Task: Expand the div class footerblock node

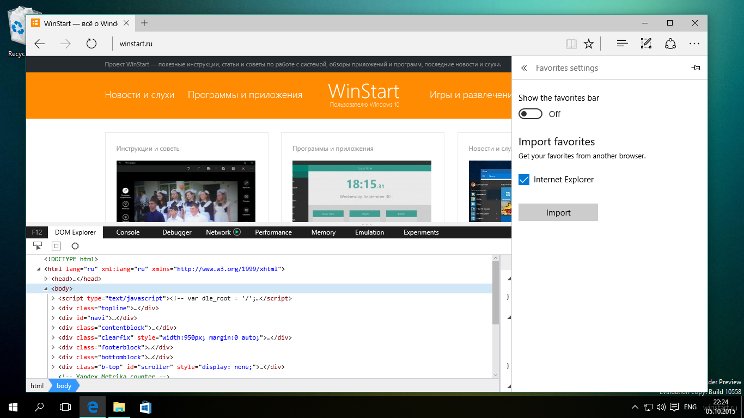Action: [53, 347]
